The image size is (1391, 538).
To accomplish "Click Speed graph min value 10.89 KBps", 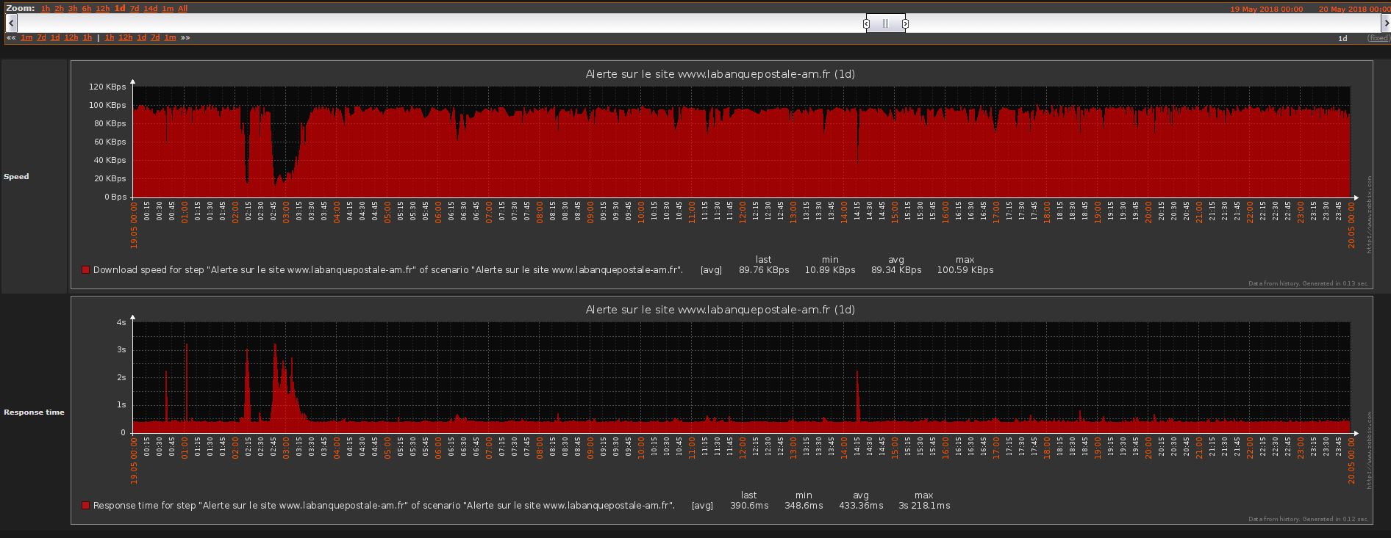I will (830, 270).
